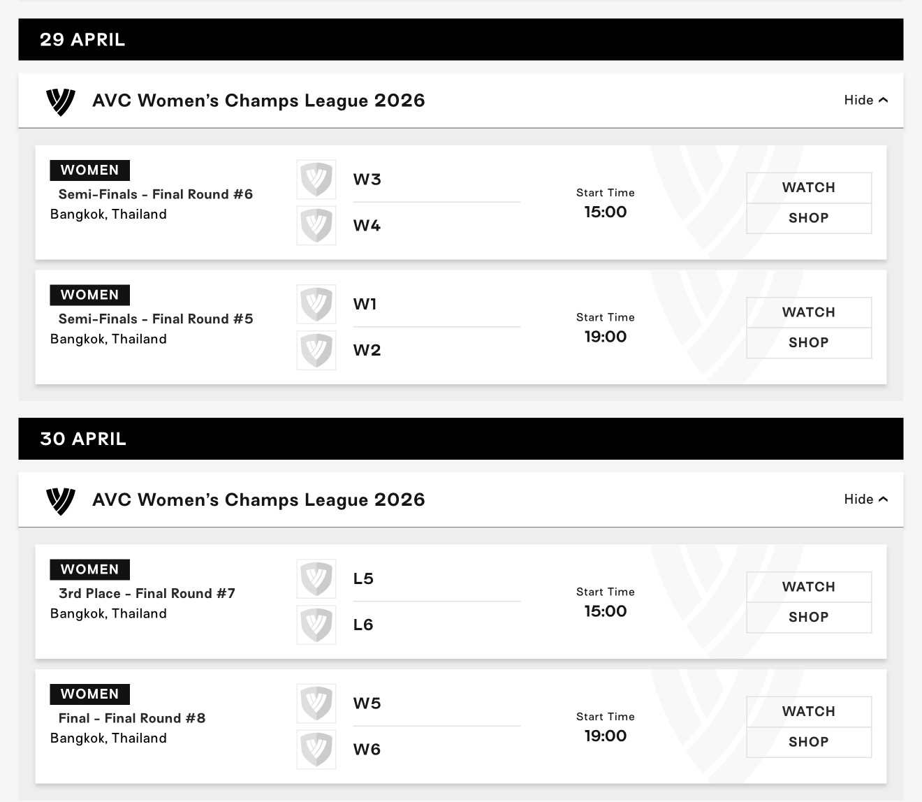
Task: Click the L5 team shield icon
Action: pos(316,578)
